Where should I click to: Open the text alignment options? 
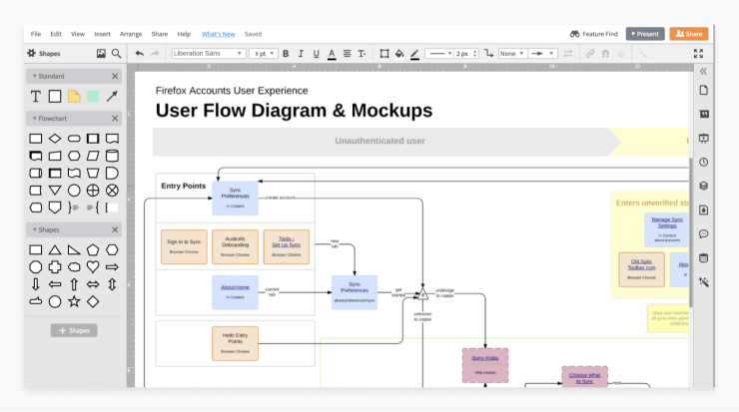(x=347, y=54)
